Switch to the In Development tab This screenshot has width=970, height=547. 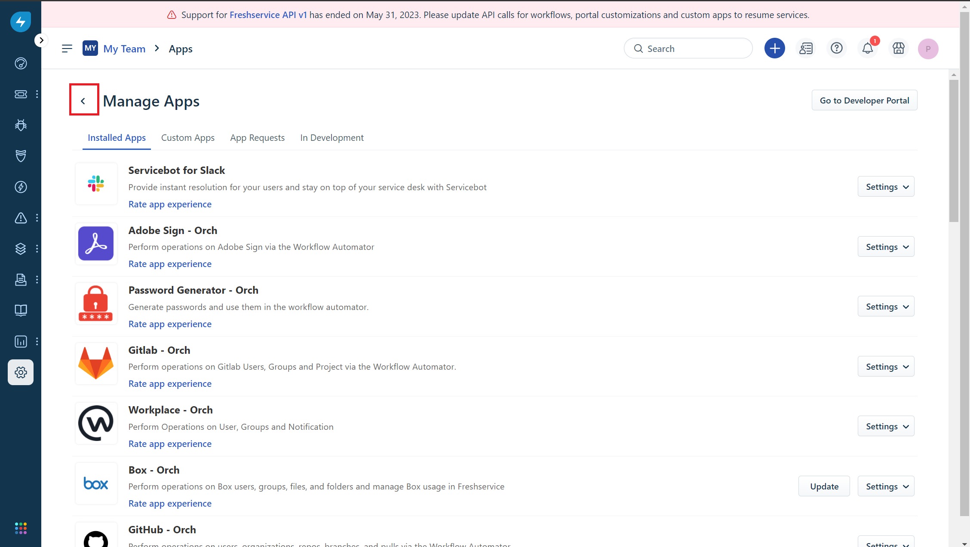coord(332,138)
